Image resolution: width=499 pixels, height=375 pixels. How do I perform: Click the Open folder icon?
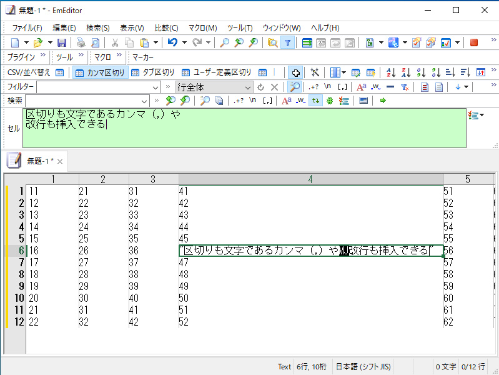[38, 42]
